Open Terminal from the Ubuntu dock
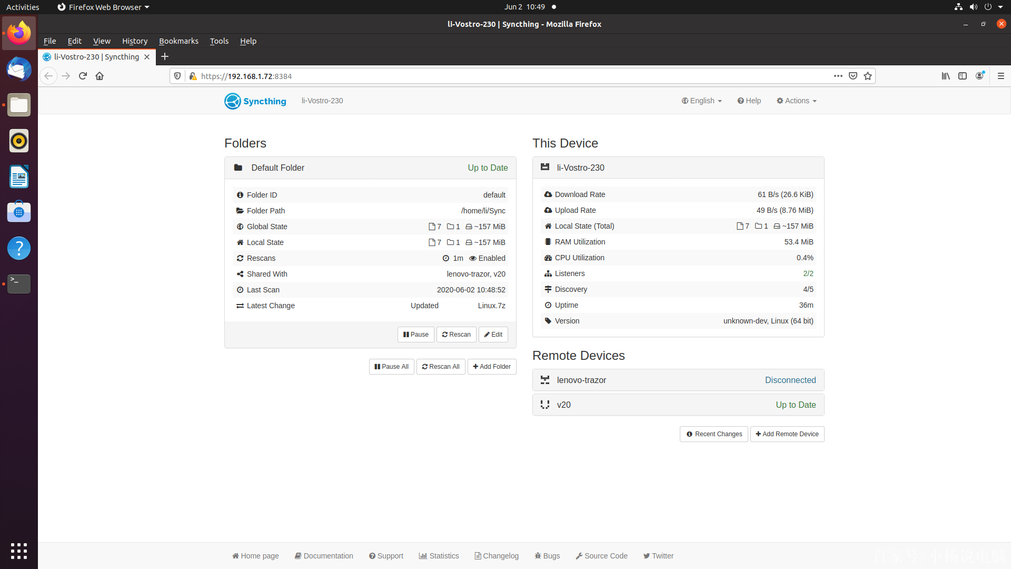 (x=19, y=283)
